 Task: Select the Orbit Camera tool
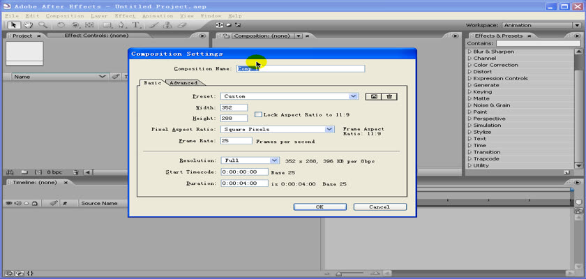click(x=75, y=25)
